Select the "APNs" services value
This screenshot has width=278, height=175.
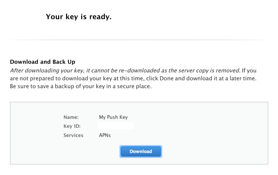[x=105, y=135]
